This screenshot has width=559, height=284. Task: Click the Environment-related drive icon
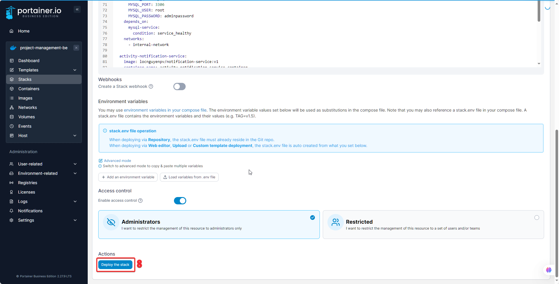[x=11, y=173]
